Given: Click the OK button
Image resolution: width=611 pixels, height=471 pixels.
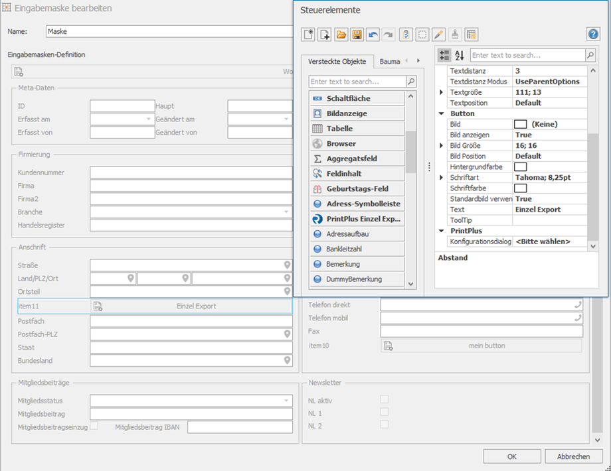Looking at the screenshot, I should (511, 456).
